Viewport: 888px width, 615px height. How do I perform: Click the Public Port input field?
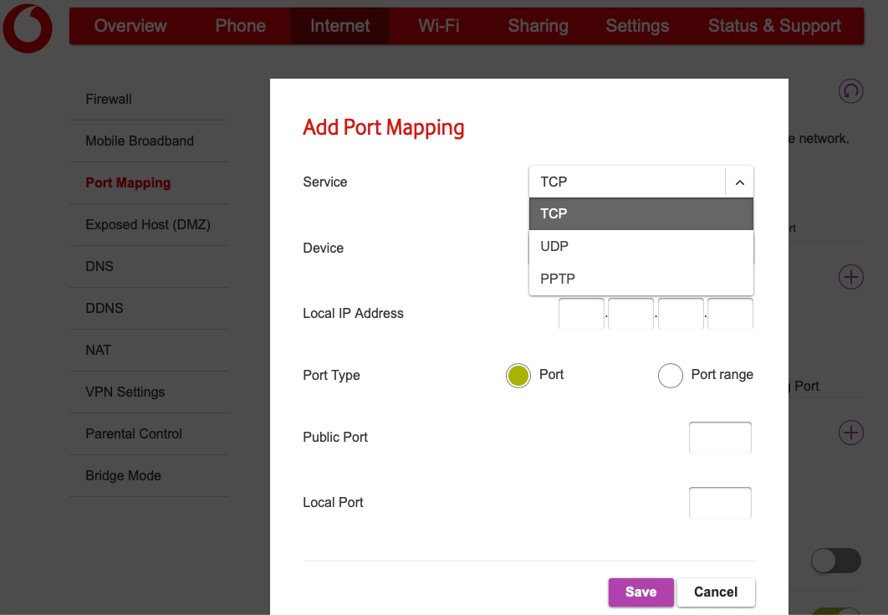point(720,437)
